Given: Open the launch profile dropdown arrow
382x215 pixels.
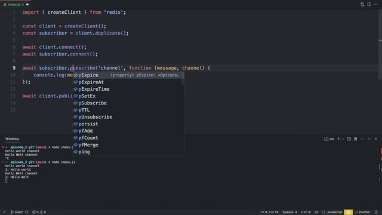Looking at the screenshot, I should pos(343,139).
